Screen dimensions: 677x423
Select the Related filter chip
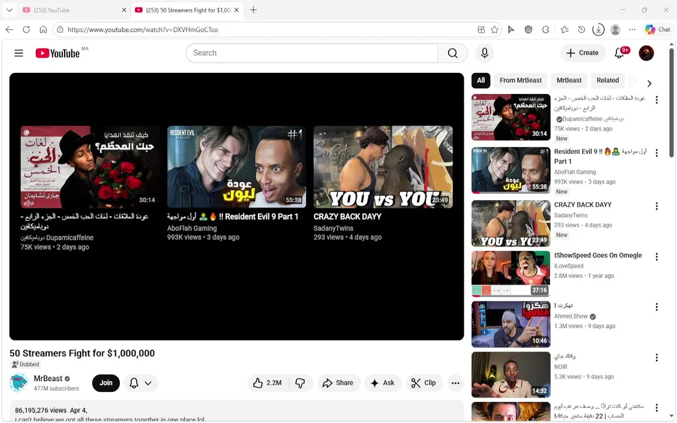click(608, 80)
